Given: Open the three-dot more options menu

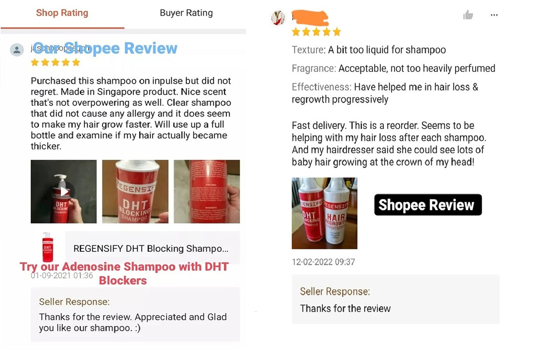Looking at the screenshot, I should click(494, 15).
